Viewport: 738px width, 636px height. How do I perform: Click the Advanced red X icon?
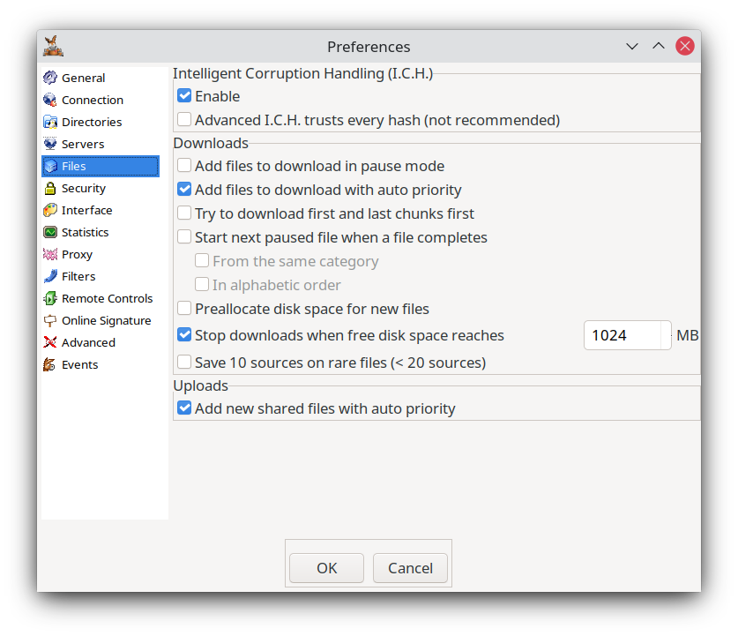(x=50, y=342)
